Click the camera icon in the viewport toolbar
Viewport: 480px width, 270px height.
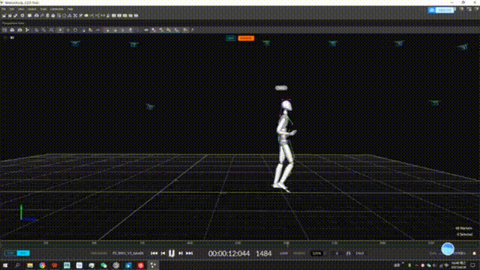click(12, 30)
